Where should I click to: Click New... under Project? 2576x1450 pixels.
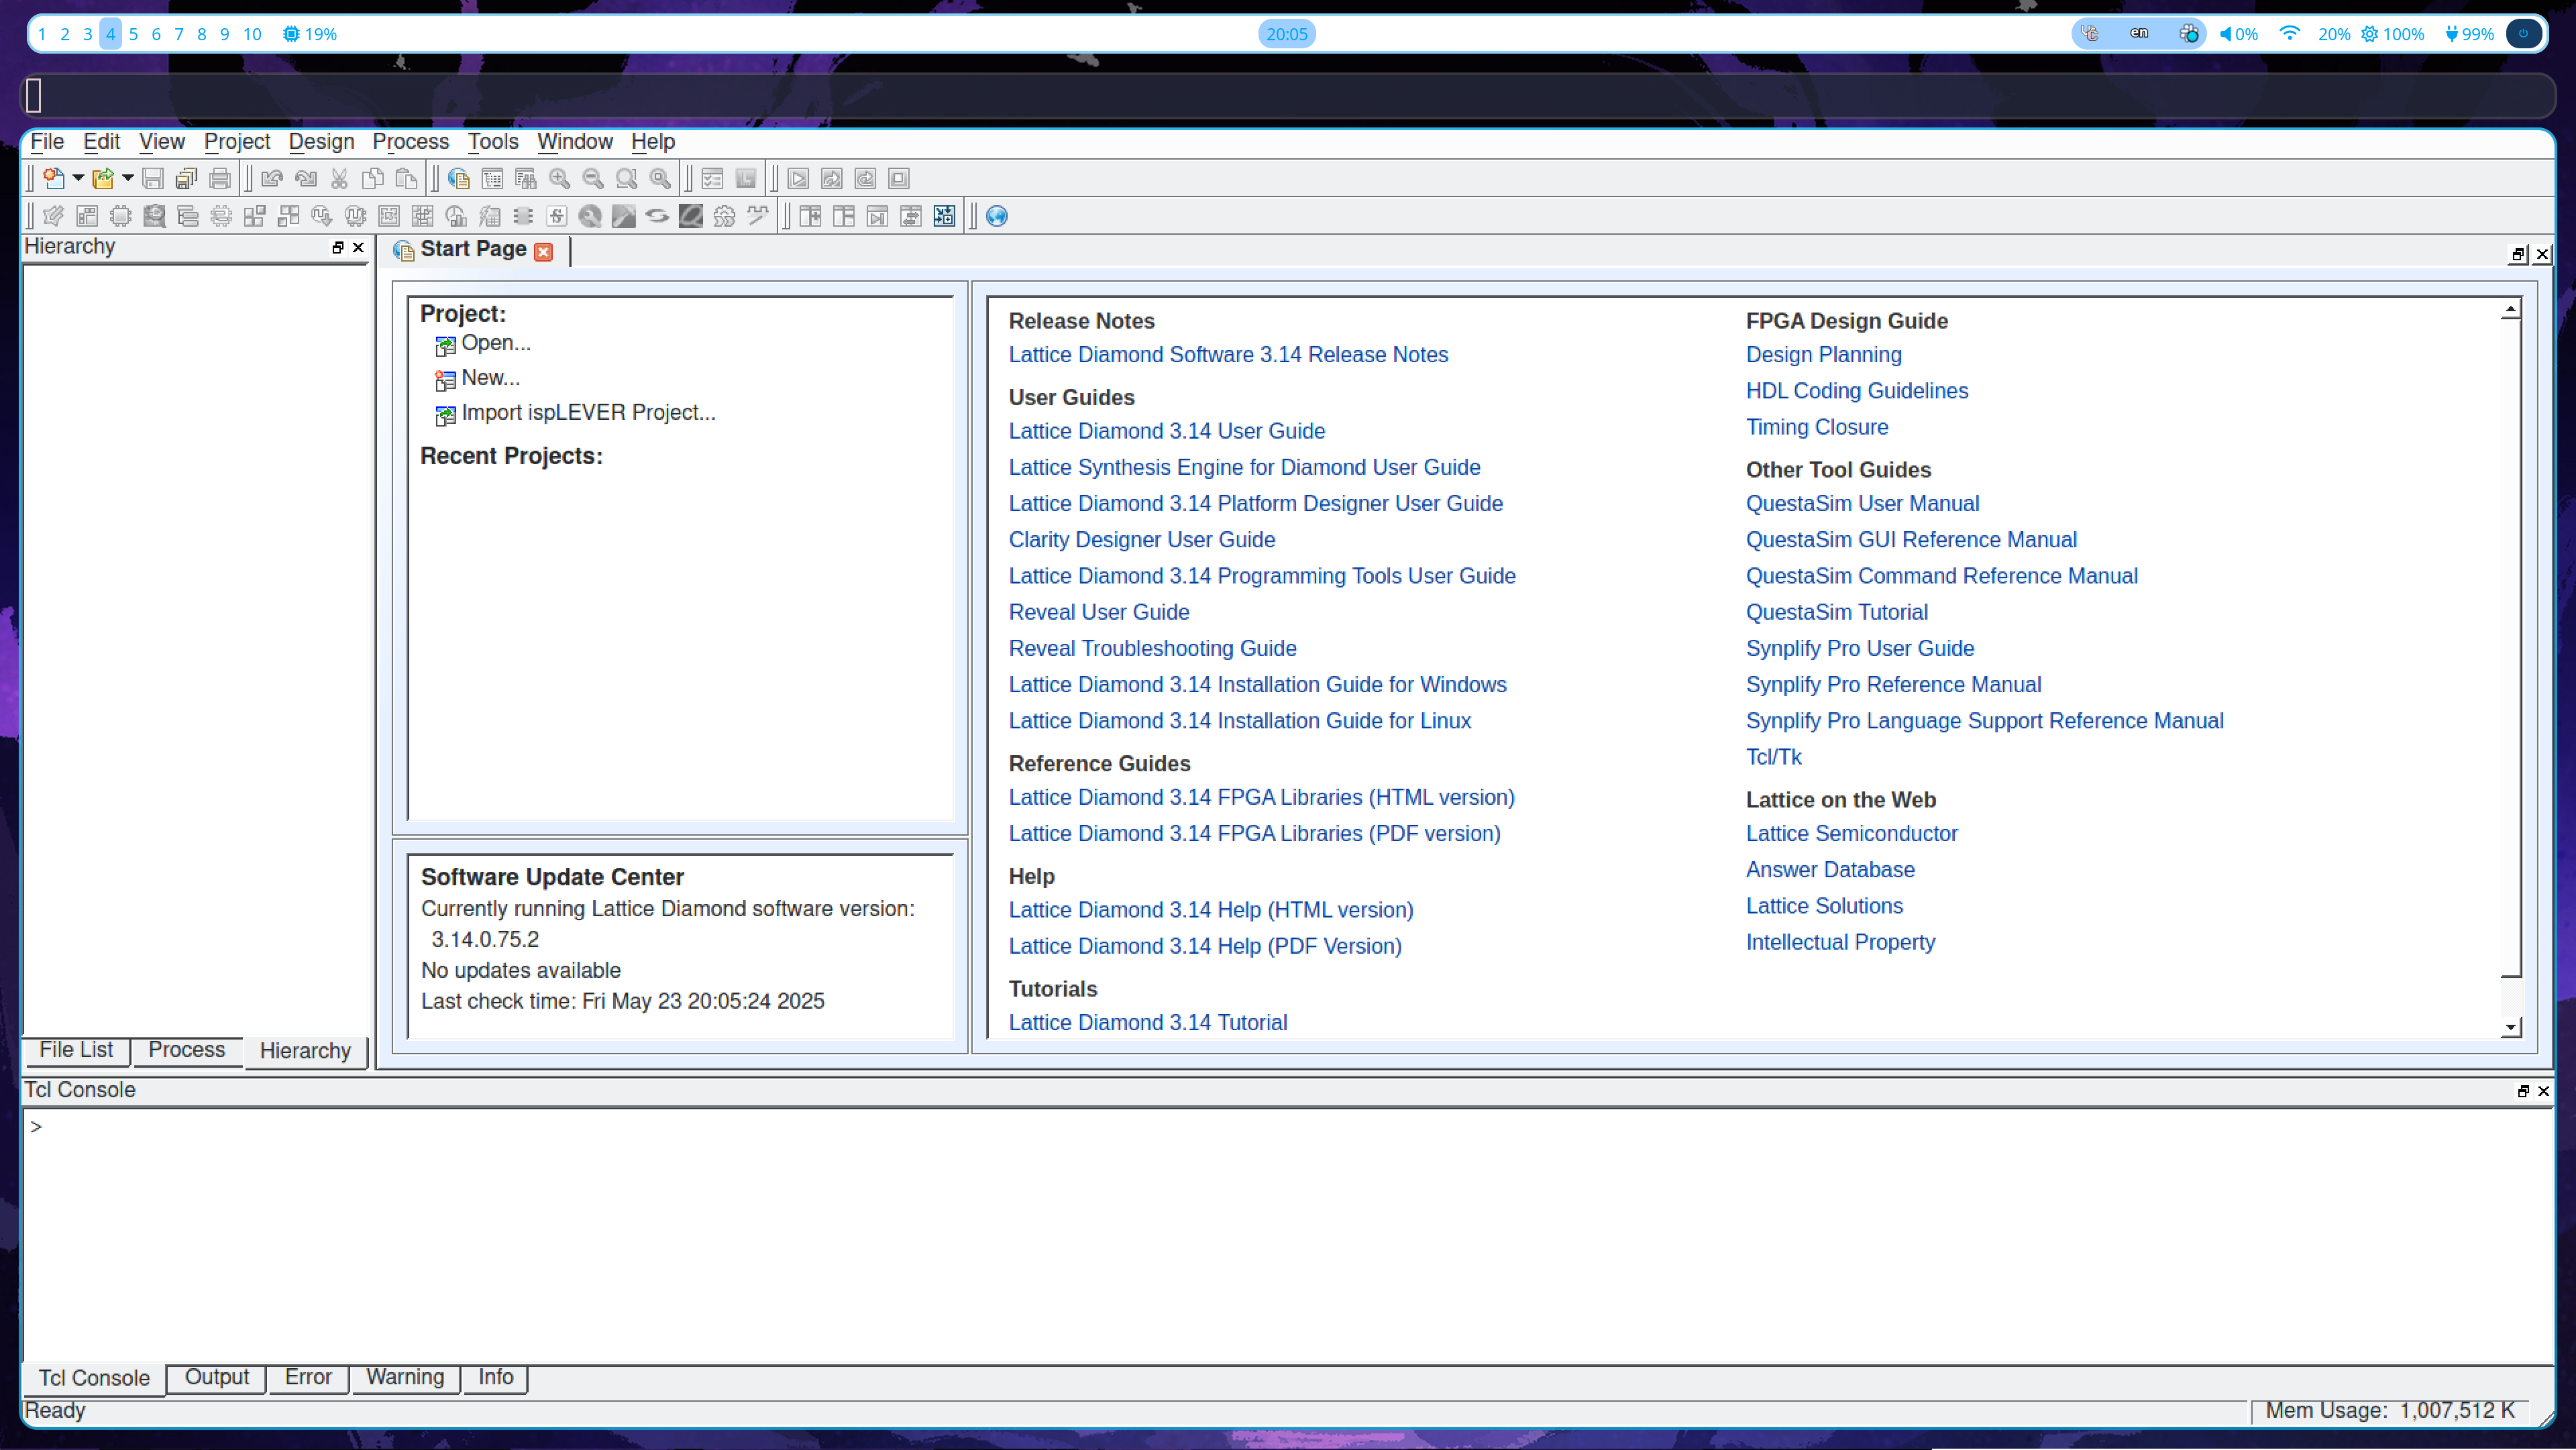pos(490,378)
